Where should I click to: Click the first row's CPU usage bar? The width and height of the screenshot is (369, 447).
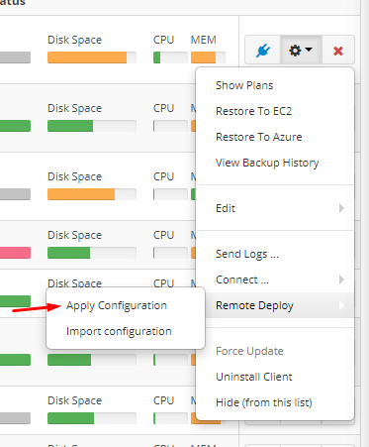click(x=170, y=57)
